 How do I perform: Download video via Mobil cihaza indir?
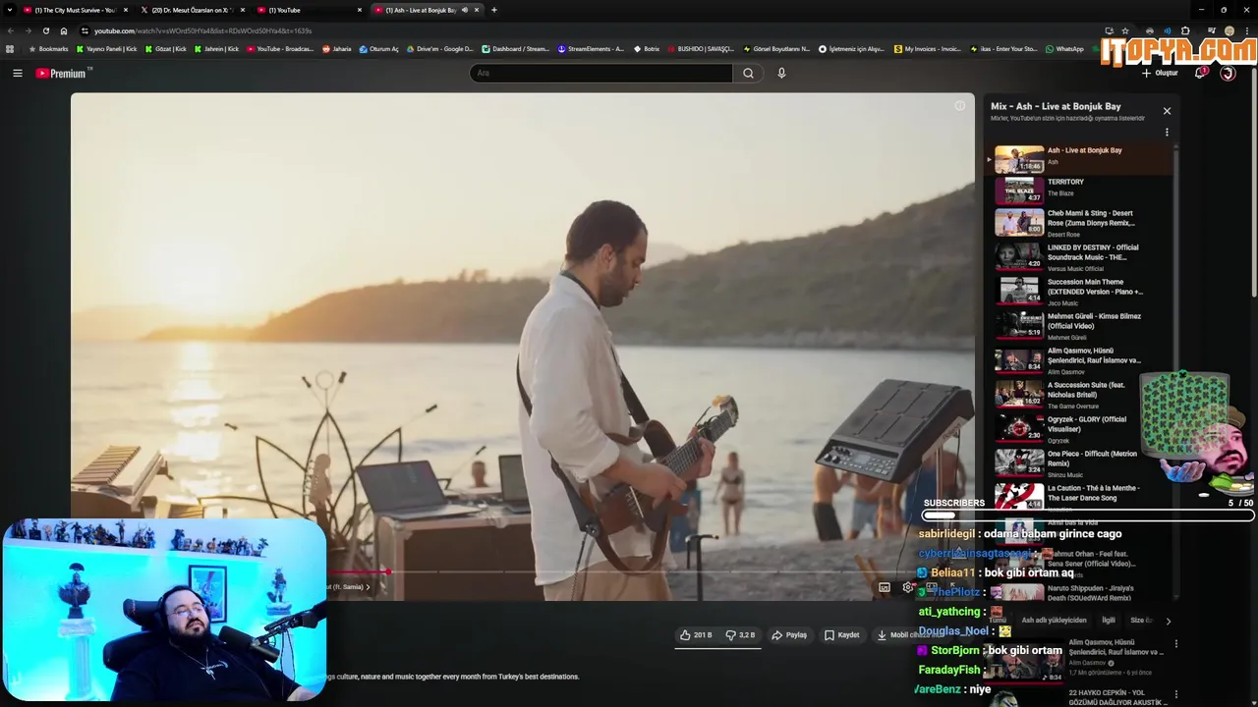click(x=909, y=635)
